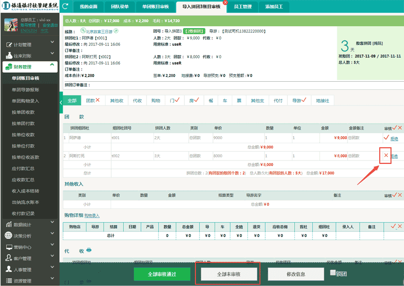This screenshot has height=286, width=404.
Task: Open the 单团账目审核 top tab
Action: tap(156, 7)
